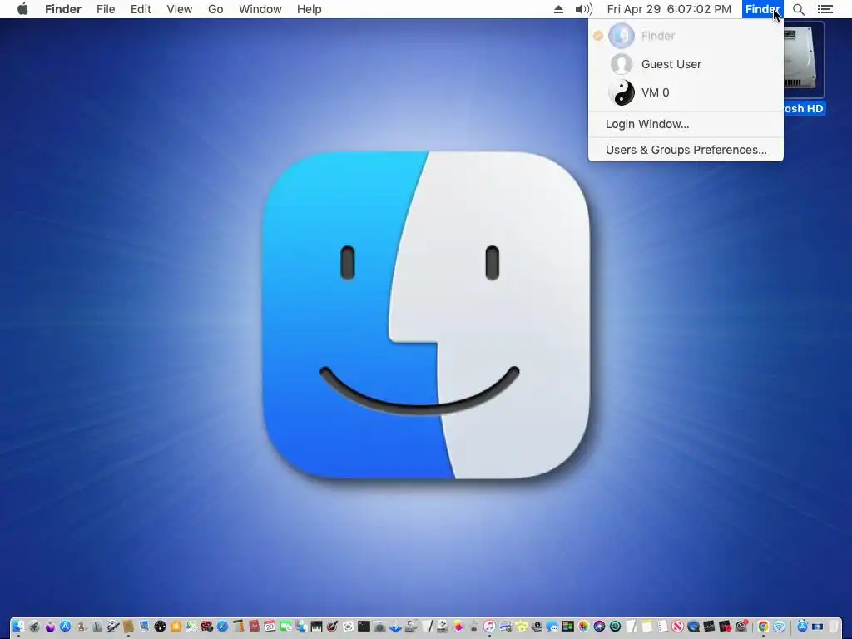
Task: Open the bold Finder application menu
Action: tap(63, 9)
